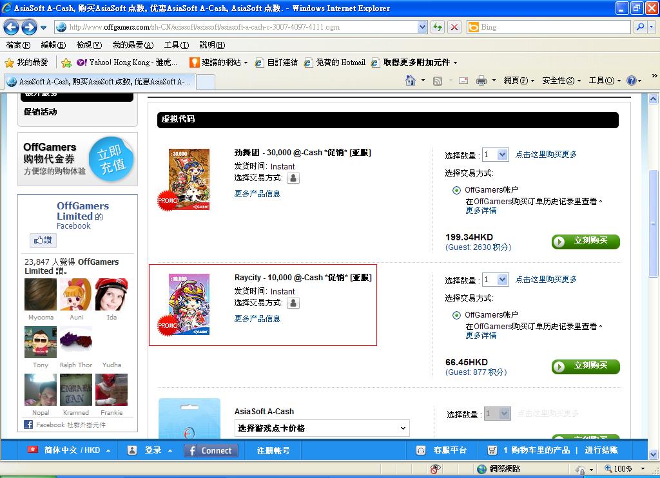Image resolution: width=660 pixels, height=478 pixels.
Task: Click the Raycity trade method person icon
Action: [x=293, y=303]
